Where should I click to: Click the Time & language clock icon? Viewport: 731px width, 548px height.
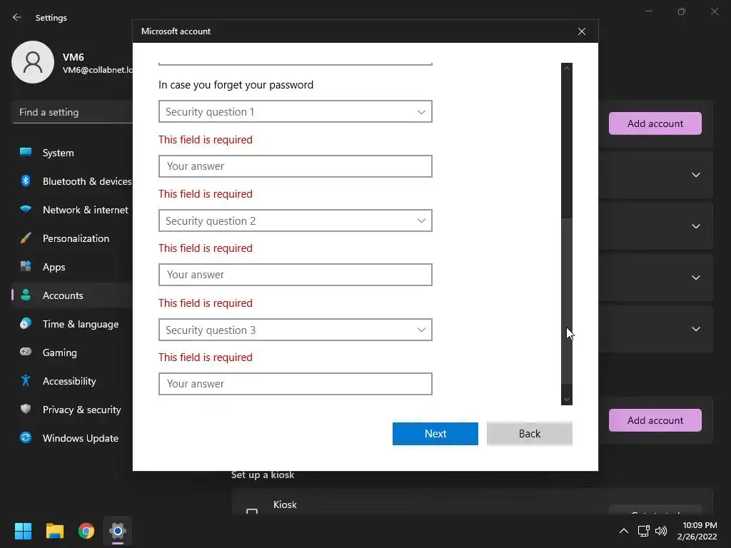(x=26, y=323)
